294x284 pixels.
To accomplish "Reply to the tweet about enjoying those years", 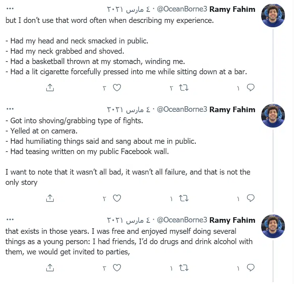I will [251, 268].
